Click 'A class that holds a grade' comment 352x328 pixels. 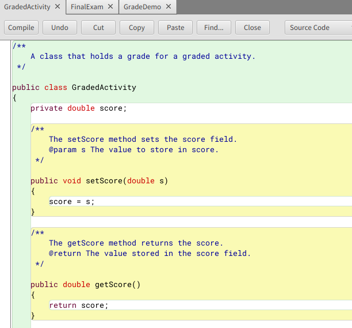pyautogui.click(x=143, y=56)
